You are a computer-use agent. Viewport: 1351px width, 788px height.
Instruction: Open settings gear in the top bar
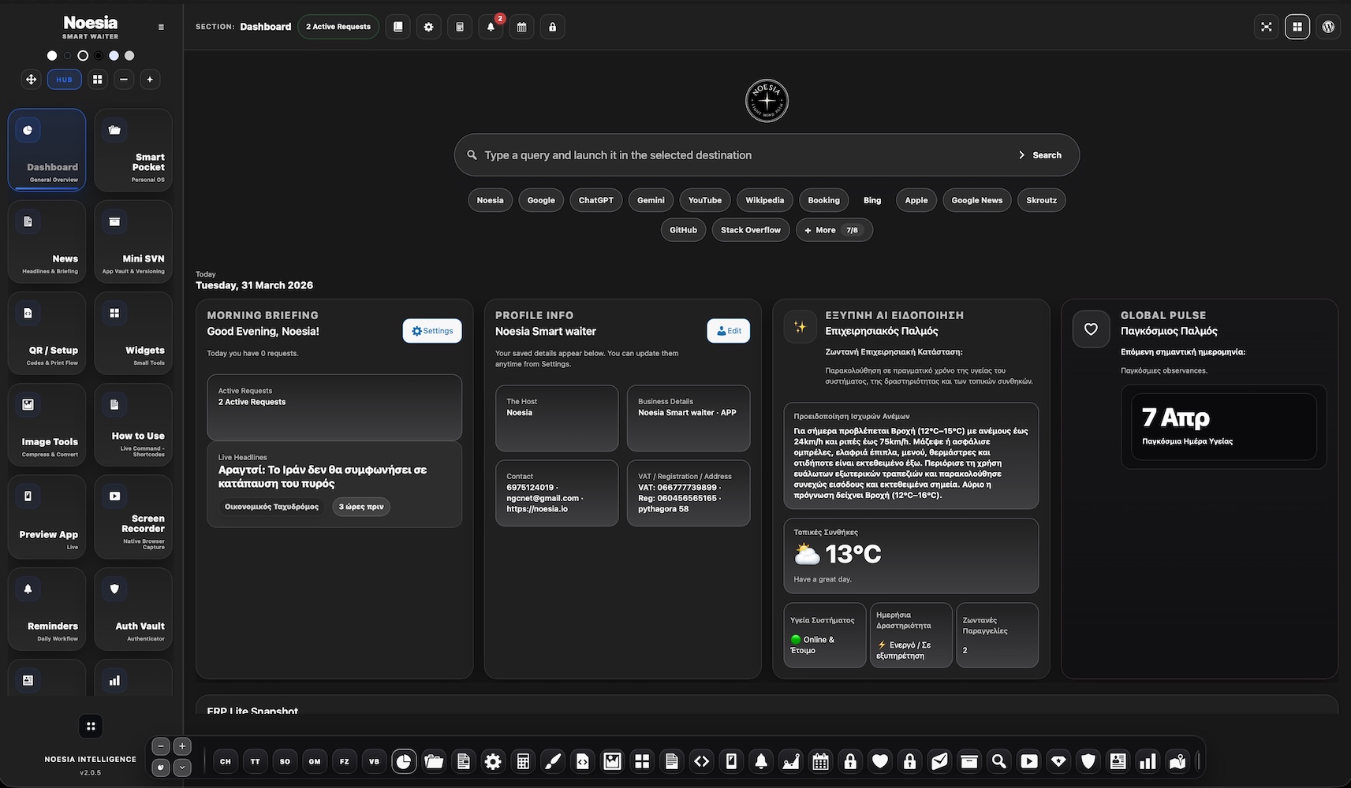click(428, 27)
